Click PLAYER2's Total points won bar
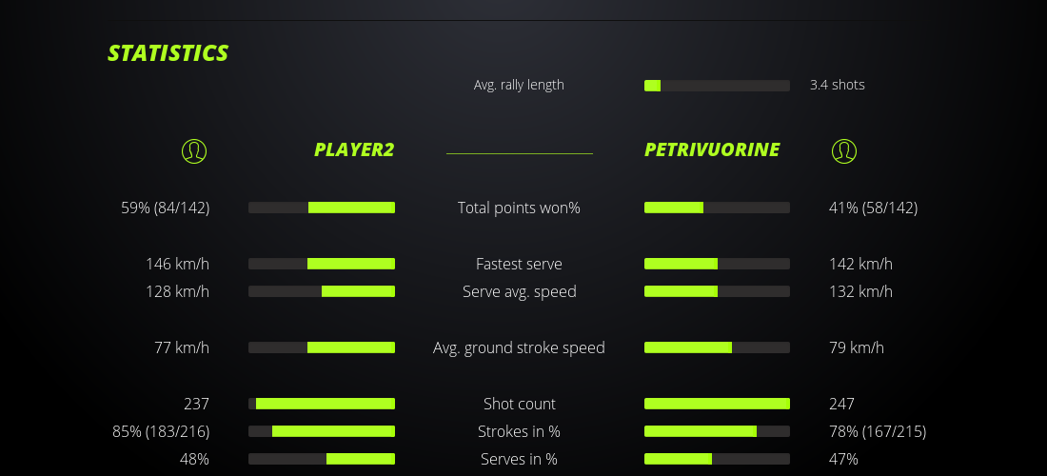1047x476 pixels. [322, 208]
